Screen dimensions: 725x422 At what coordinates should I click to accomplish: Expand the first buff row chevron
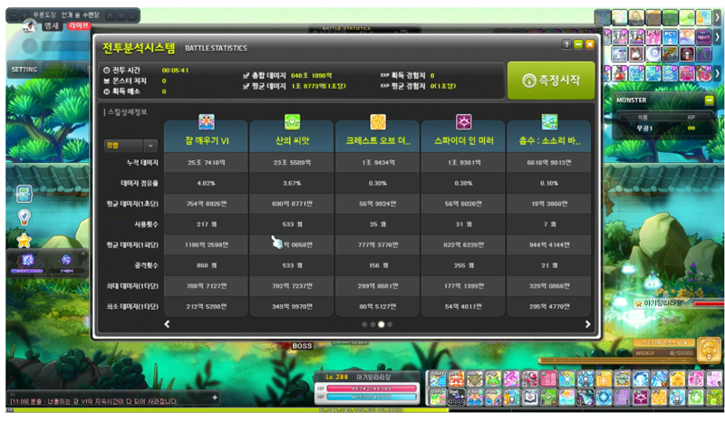coord(717,17)
